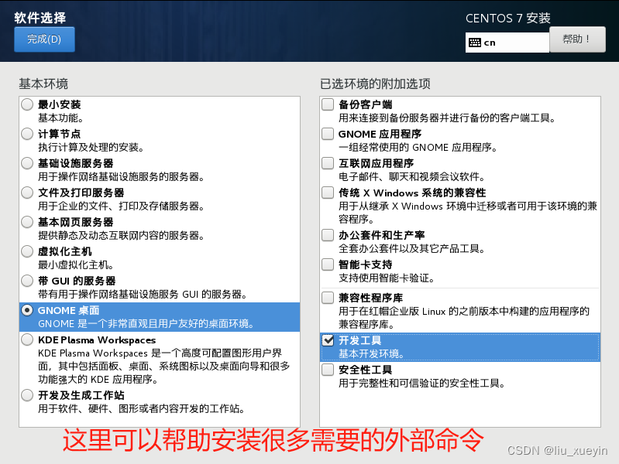Pick the 带 GUI 的服务器 radio button

pyautogui.click(x=27, y=281)
